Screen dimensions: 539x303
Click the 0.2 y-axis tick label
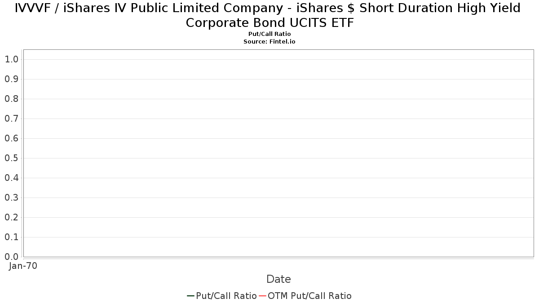click(11, 217)
